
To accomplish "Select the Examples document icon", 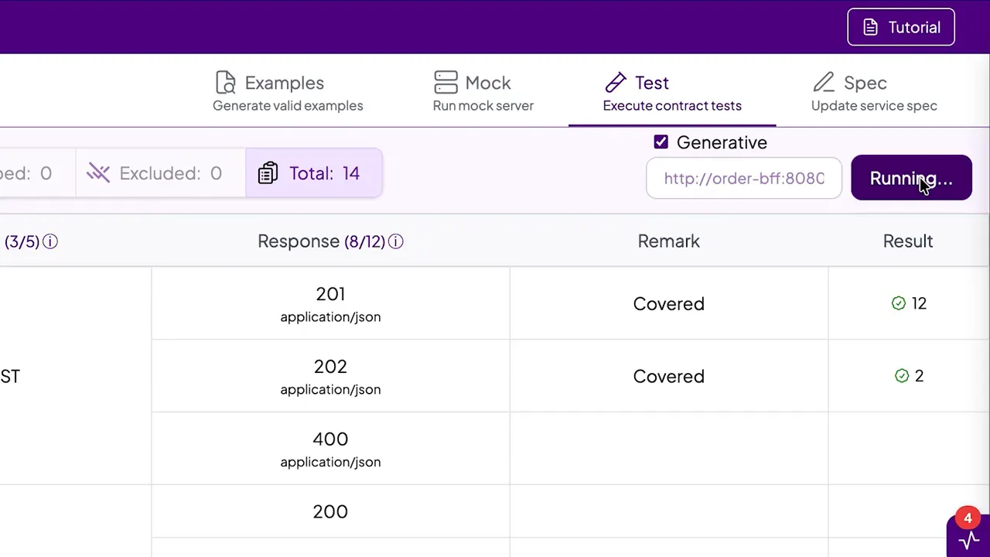I will [225, 82].
